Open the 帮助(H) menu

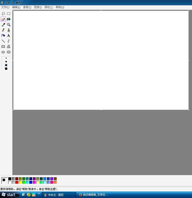coord(60,7)
